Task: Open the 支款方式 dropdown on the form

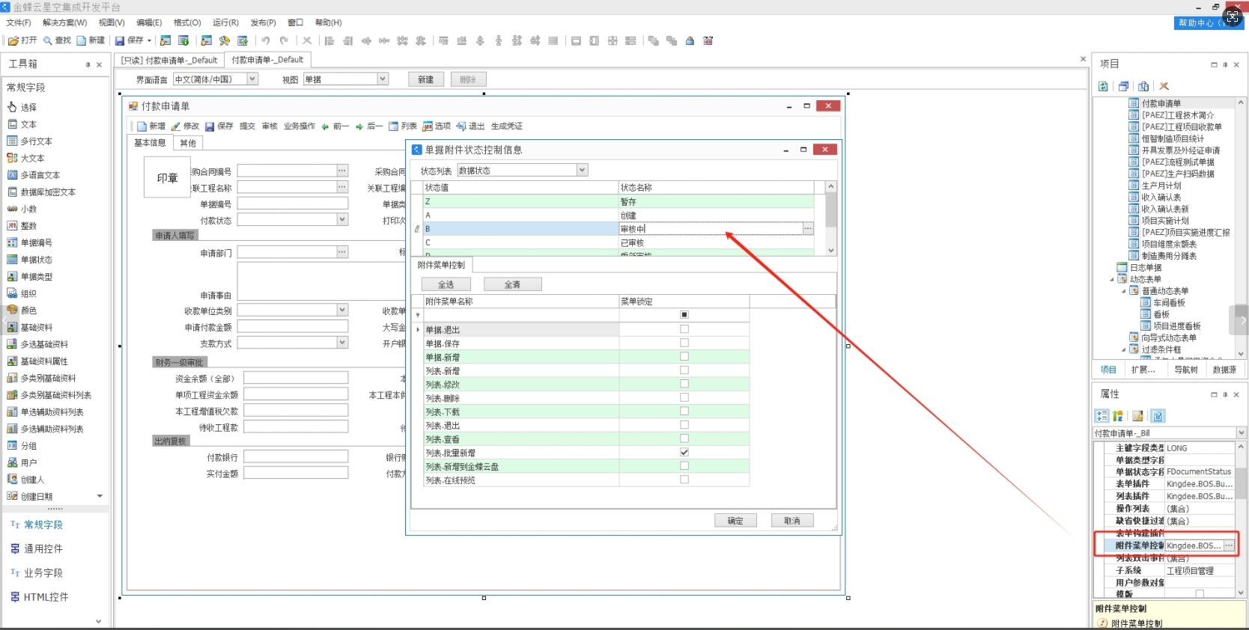Action: pyautogui.click(x=342, y=343)
